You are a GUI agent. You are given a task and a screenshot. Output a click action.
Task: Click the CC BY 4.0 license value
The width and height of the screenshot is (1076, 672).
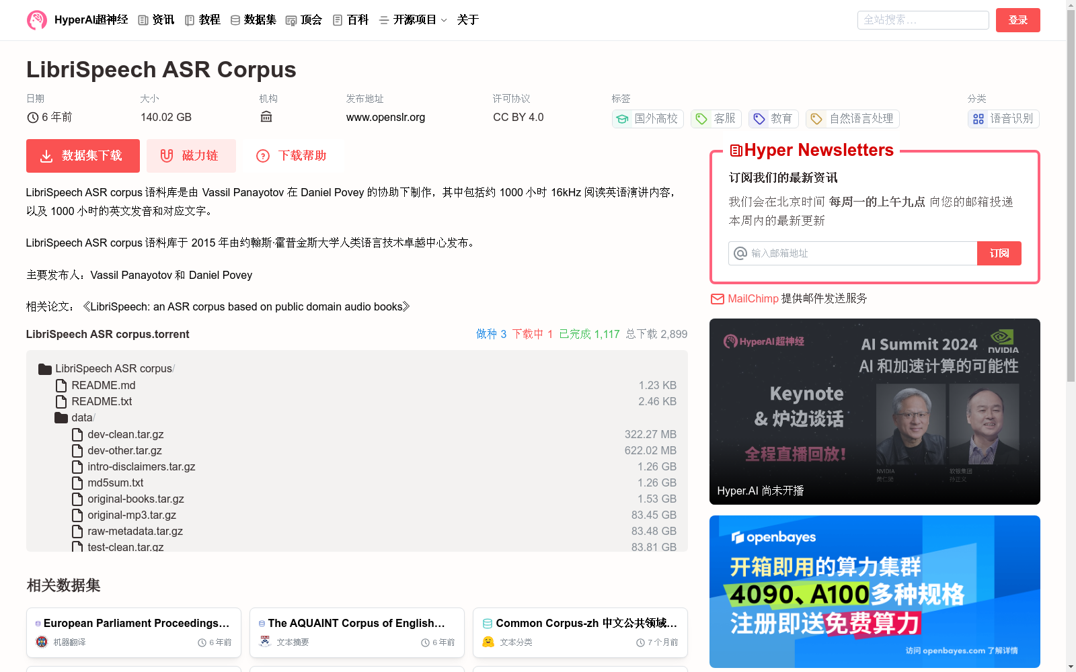(x=518, y=117)
